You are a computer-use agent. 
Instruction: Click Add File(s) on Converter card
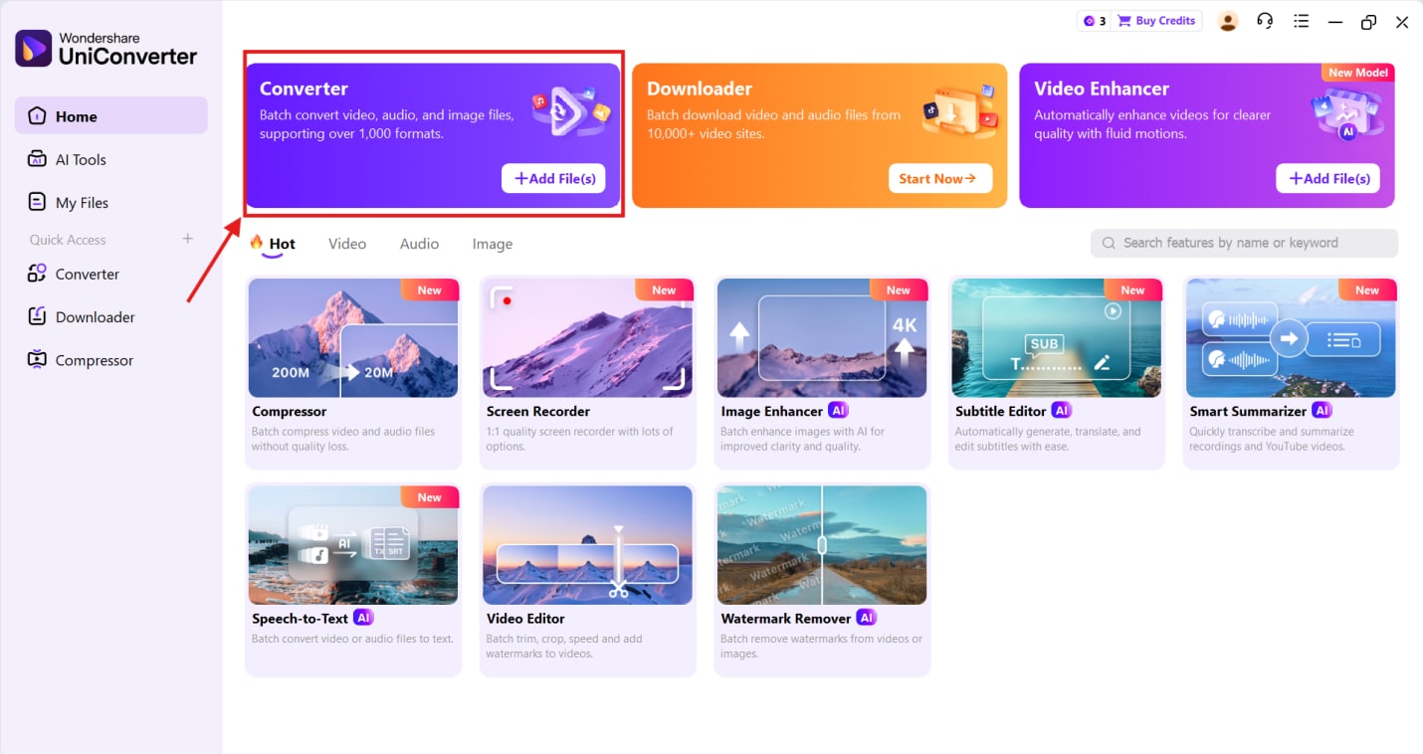[553, 178]
